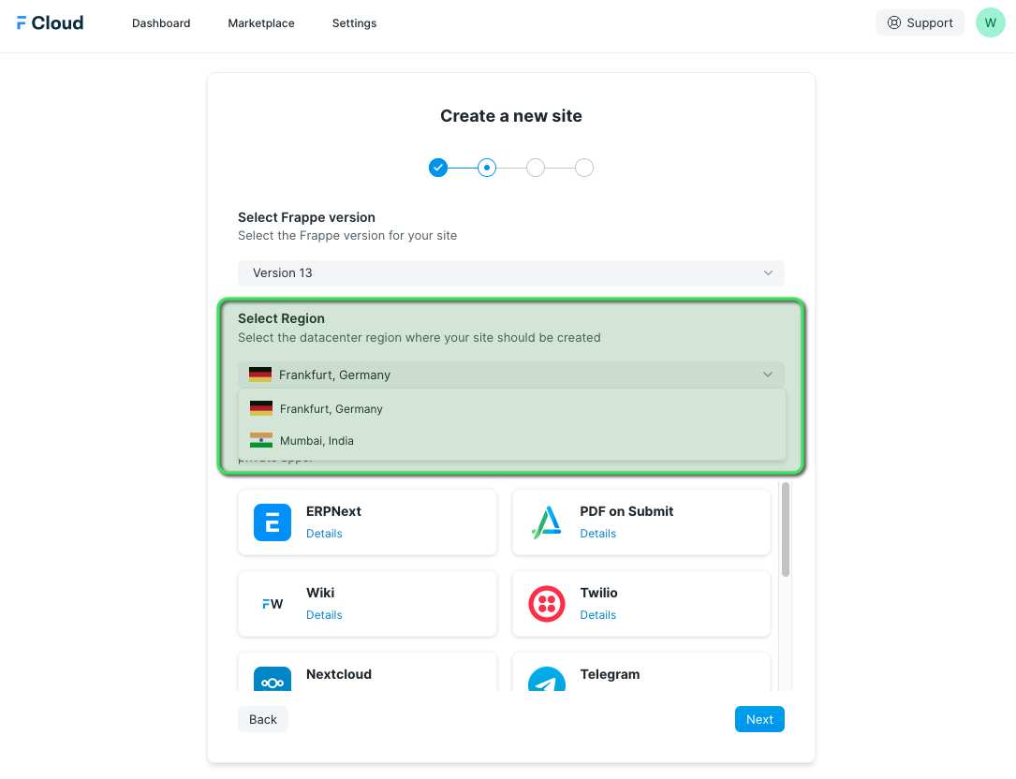Click the Back button
This screenshot has width=1016, height=779.
262,719
